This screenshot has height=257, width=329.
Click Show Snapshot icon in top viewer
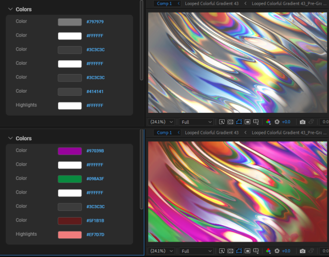(x=311, y=122)
